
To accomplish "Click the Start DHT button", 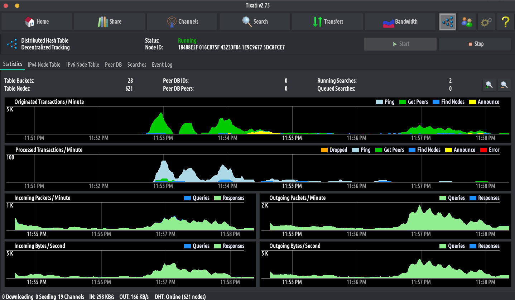I will (400, 44).
